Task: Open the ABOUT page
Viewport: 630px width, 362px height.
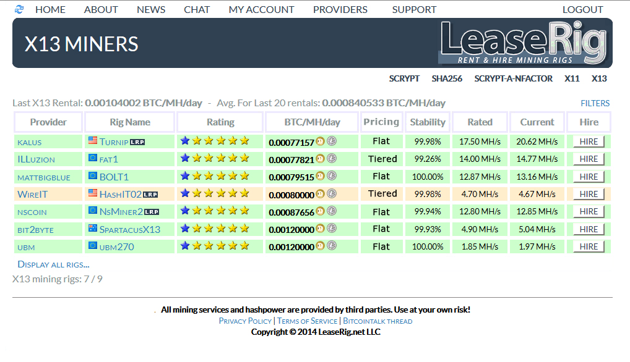Action: [x=101, y=10]
